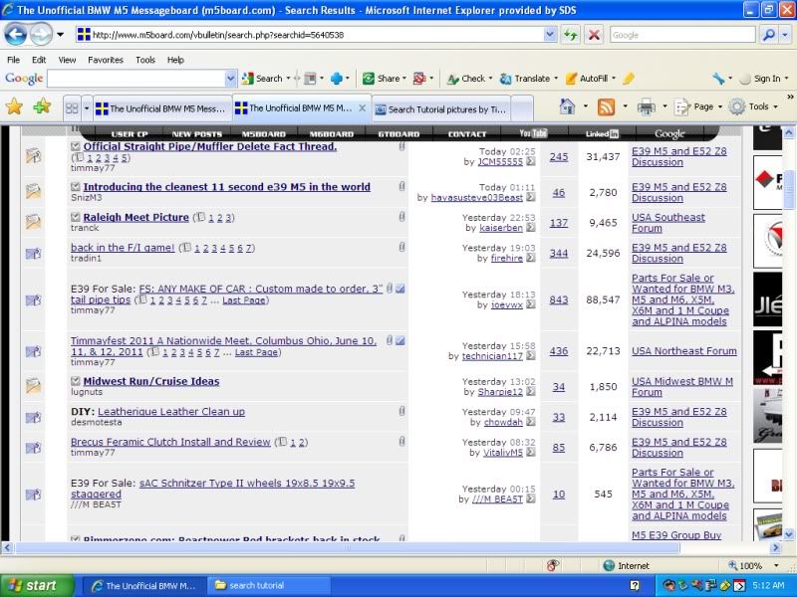Refresh the current page
Screen dimensions: 797x597
point(570,35)
